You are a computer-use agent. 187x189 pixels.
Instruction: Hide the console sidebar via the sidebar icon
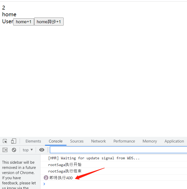click(5, 150)
